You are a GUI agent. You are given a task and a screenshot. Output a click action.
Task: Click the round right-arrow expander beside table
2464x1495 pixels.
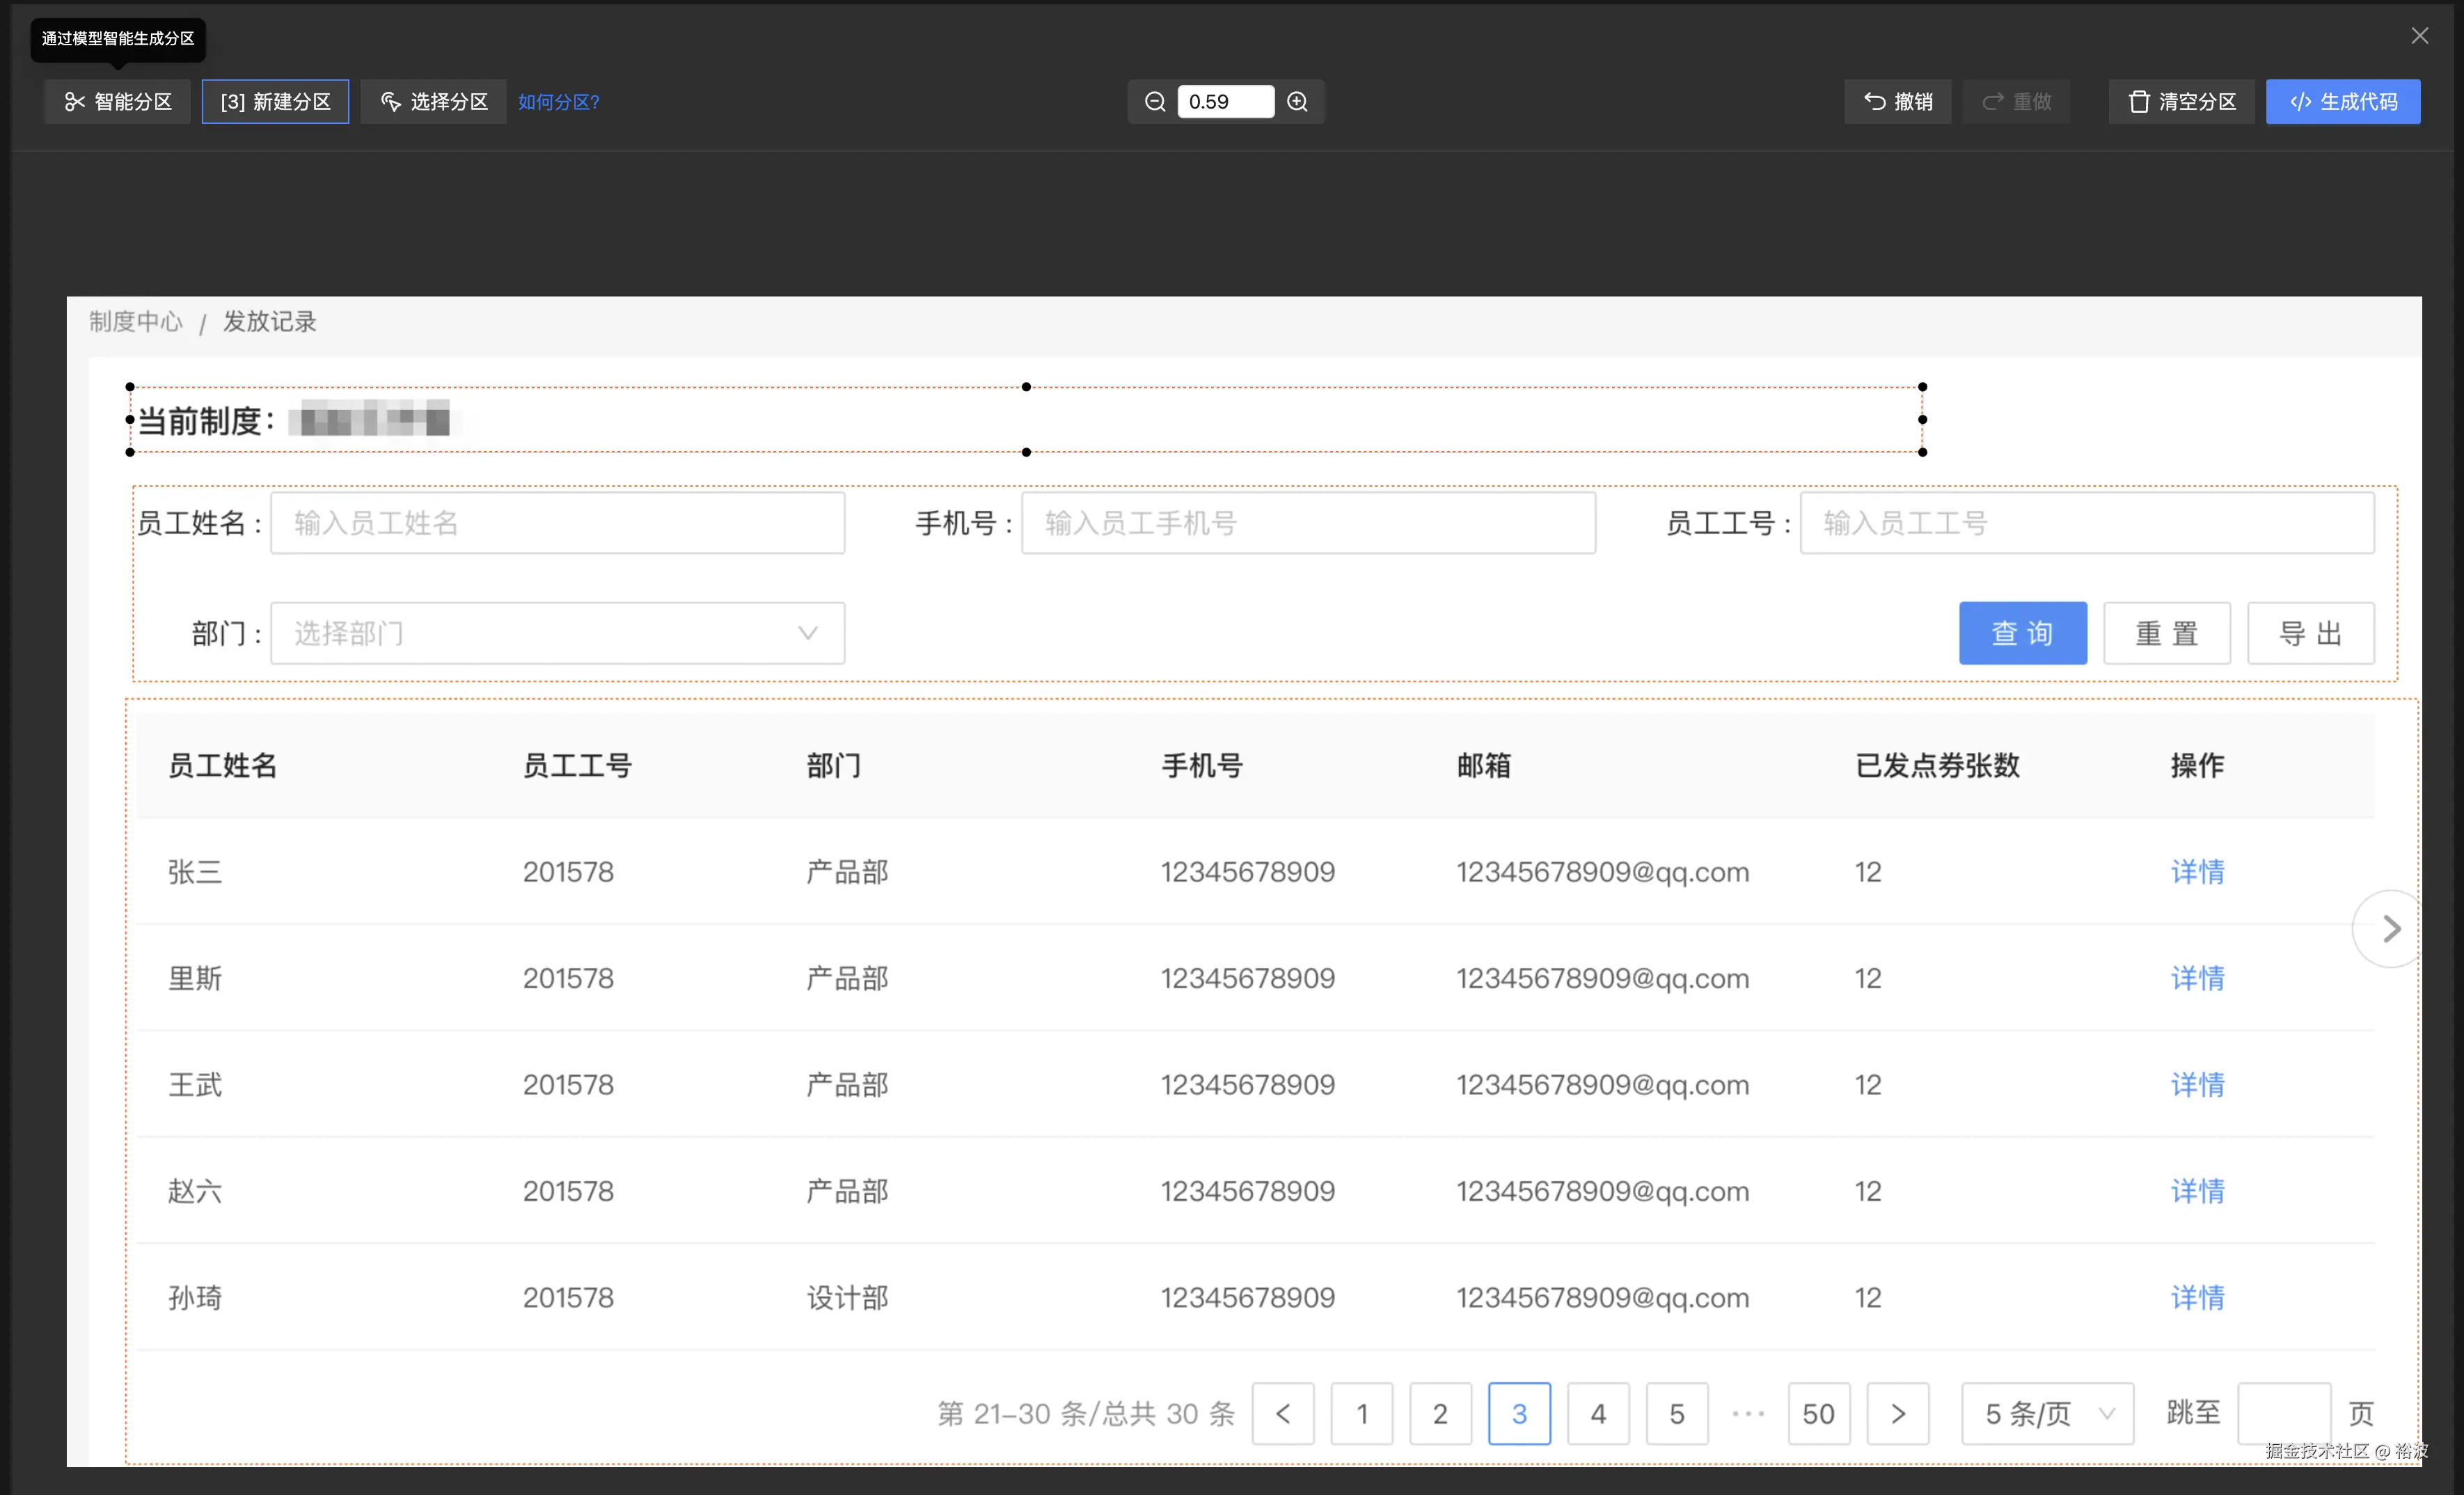click(2390, 929)
